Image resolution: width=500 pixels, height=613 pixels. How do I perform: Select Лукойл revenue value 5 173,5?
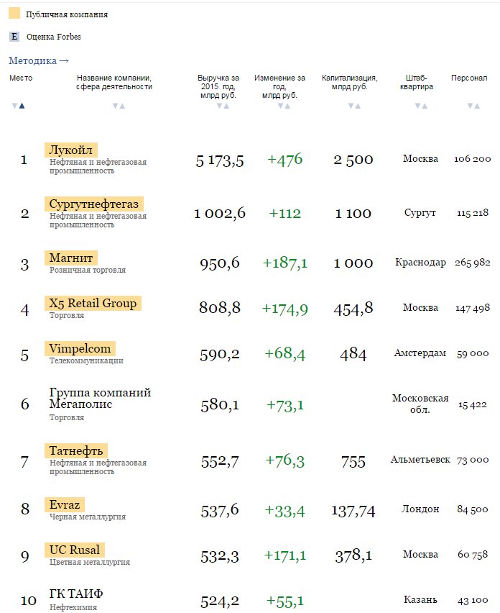click(219, 160)
